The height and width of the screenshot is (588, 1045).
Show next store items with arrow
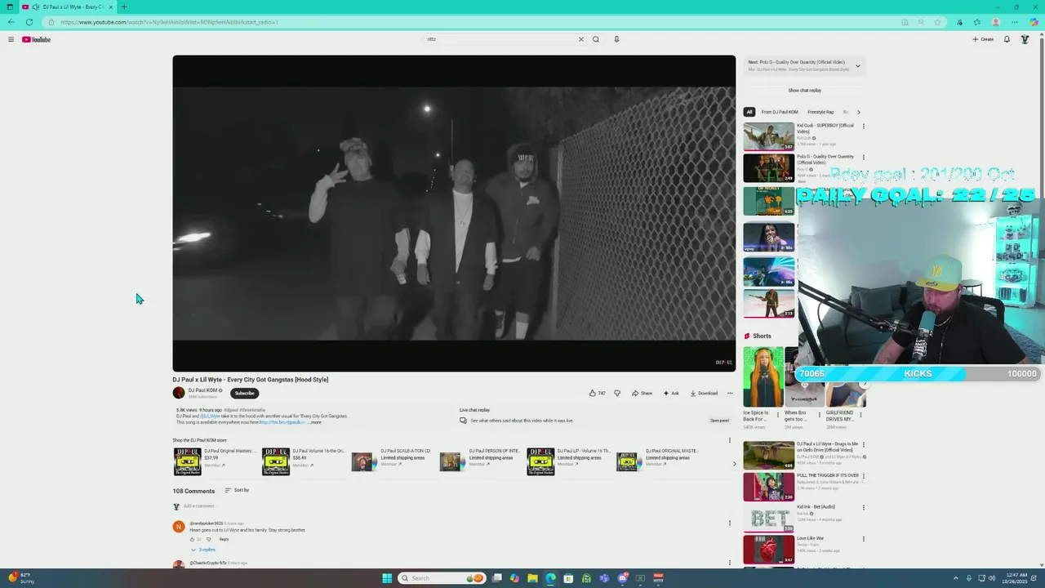point(733,464)
